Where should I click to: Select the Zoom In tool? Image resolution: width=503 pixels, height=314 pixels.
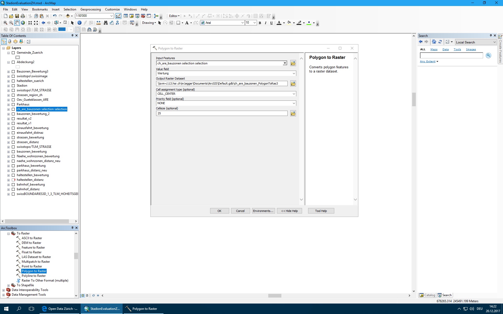coord(5,23)
